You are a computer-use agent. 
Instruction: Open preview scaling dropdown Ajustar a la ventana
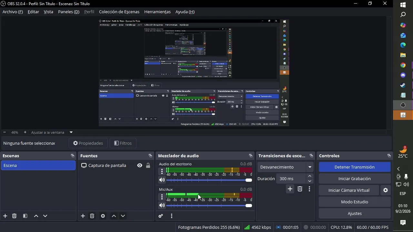coord(71,132)
